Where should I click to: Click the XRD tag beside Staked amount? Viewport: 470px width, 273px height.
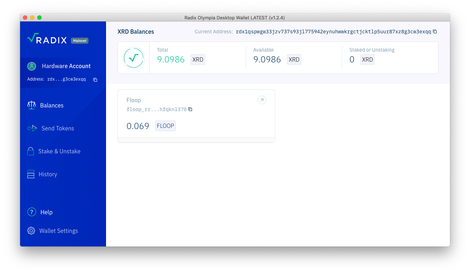pyautogui.click(x=368, y=59)
